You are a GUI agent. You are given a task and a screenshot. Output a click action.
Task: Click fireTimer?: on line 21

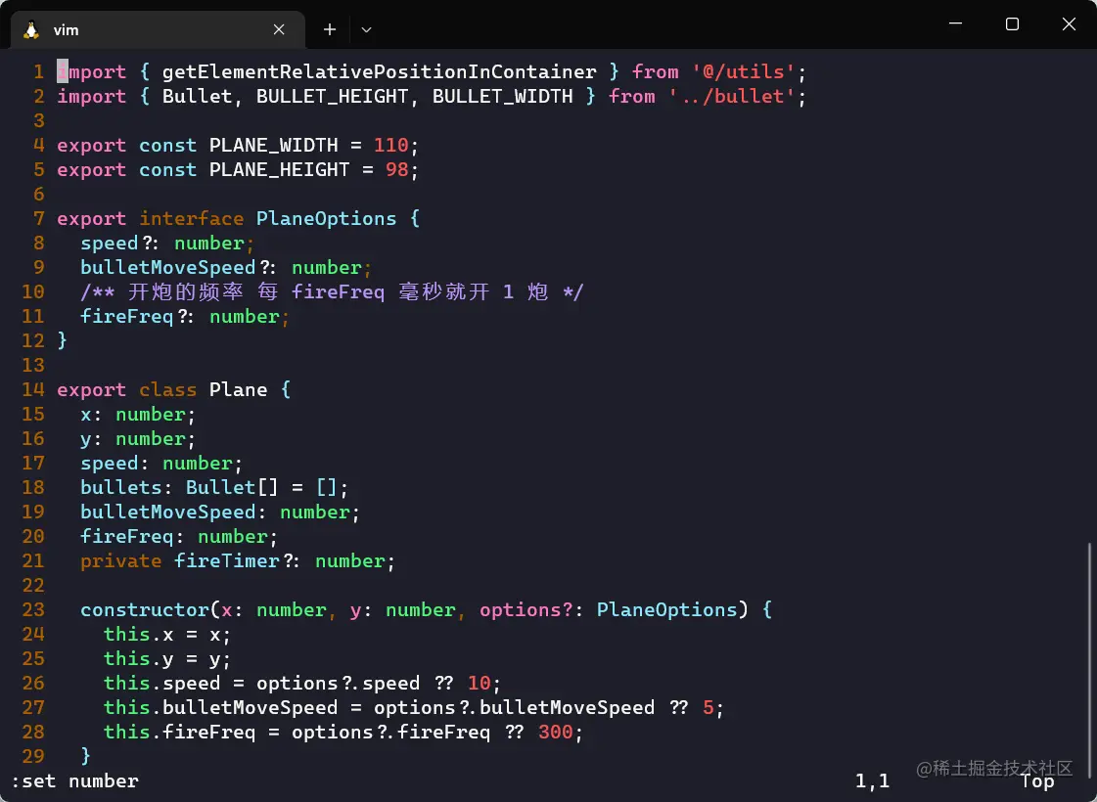[x=237, y=560]
